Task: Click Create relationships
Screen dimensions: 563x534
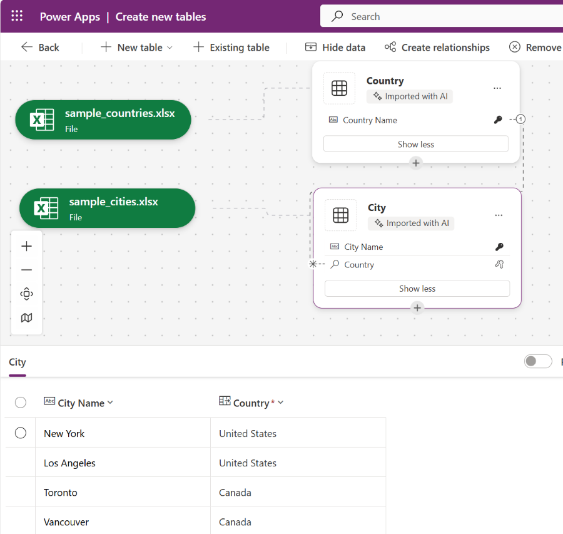Action: [437, 48]
